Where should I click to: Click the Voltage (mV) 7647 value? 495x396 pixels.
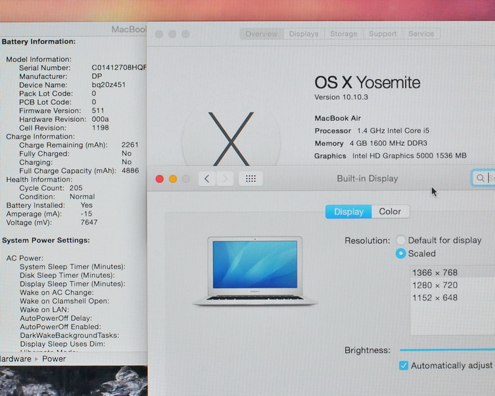coord(89,222)
